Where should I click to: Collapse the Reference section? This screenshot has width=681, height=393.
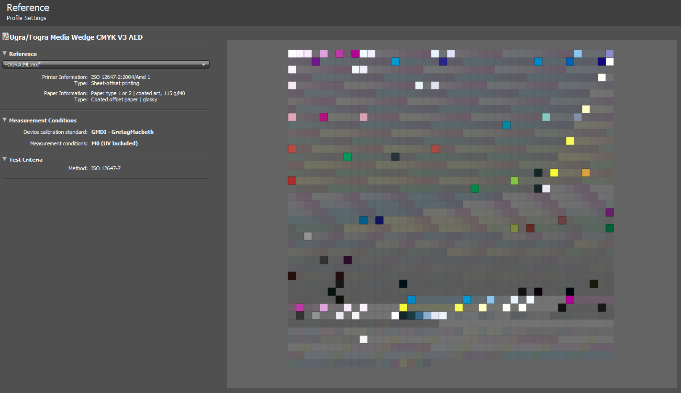5,54
